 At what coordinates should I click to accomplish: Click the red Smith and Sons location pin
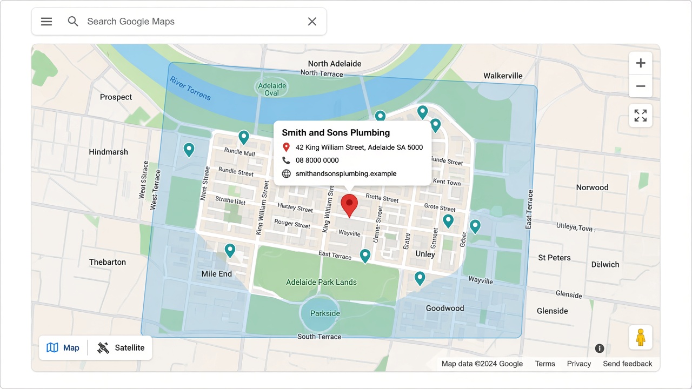[x=349, y=205]
